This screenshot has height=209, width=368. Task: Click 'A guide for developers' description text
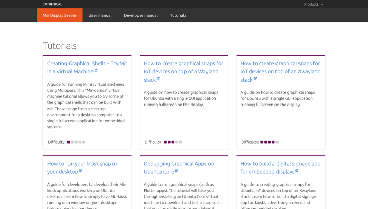pyautogui.click(x=87, y=196)
